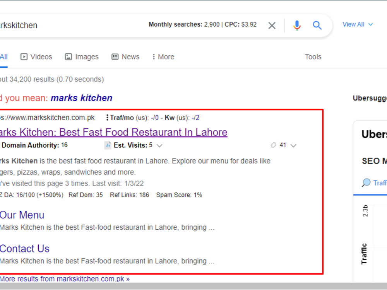Click the blue magnifier search icon
387x290 pixels.
[x=317, y=25]
